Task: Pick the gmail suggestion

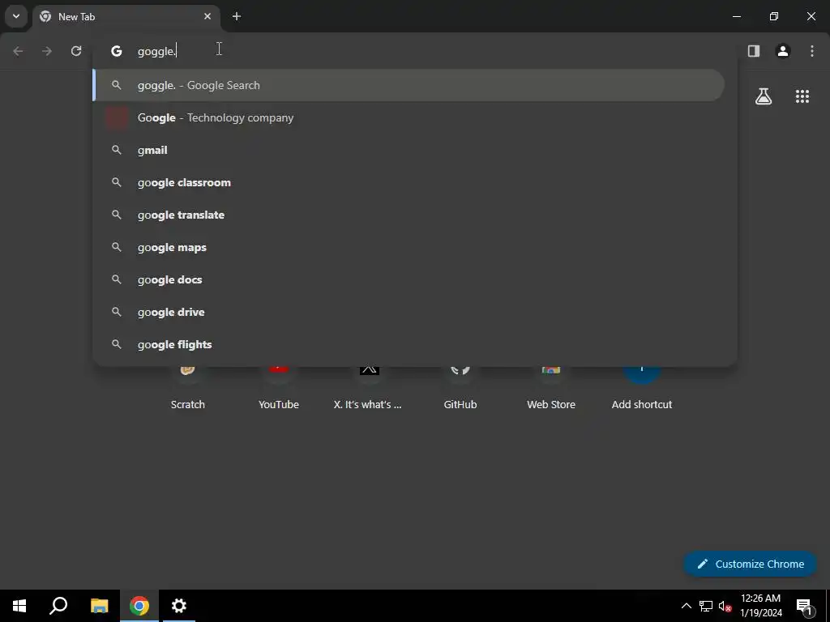Action: [409, 150]
